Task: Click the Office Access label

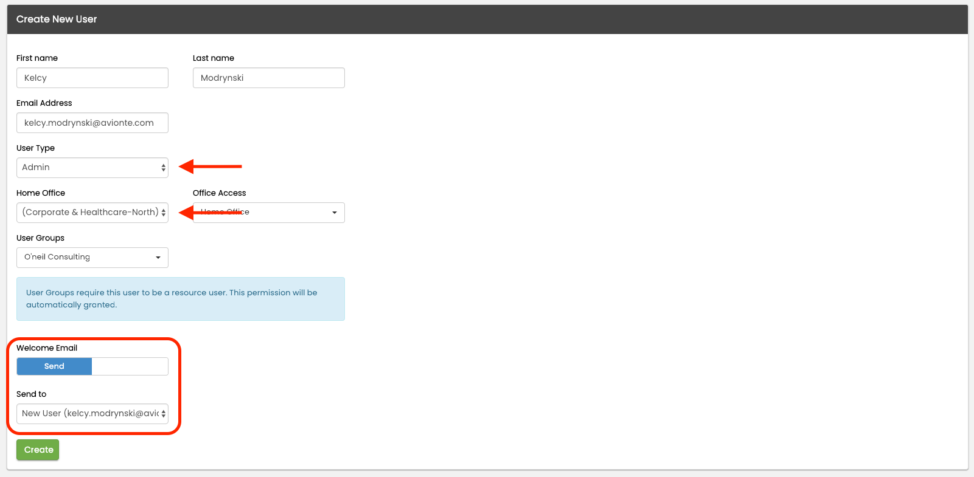Action: tap(219, 193)
